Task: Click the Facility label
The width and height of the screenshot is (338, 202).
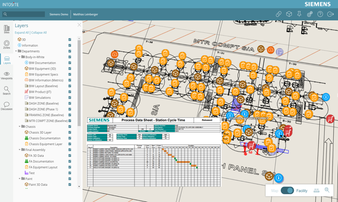Action: click(x=302, y=191)
